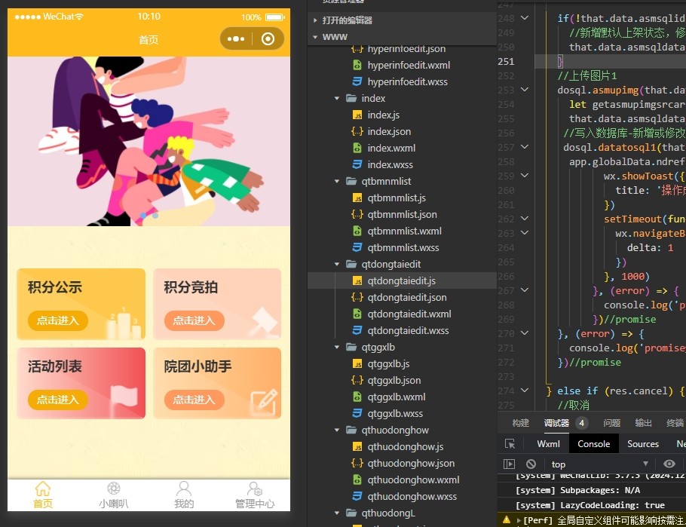
Task: Toggle the console sidebar panel icon
Action: tap(510, 464)
